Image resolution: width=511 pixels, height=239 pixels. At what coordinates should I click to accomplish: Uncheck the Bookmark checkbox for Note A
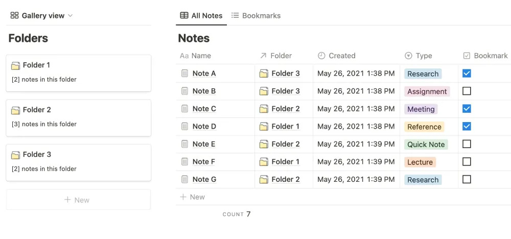[467, 74]
